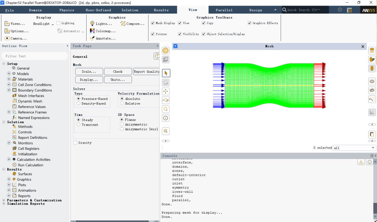The width and height of the screenshot is (377, 222).
Task: Click the cube view icon in graphics toolbar
Action: click(x=166, y=59)
